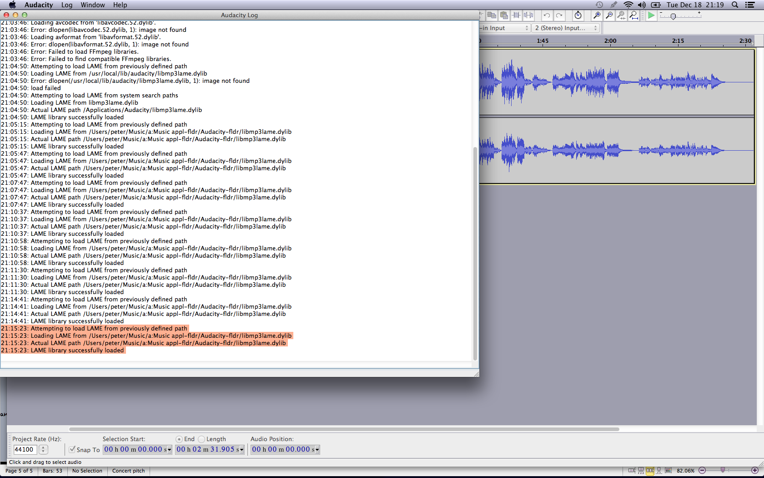Click 'Page 5 of 5' status entry

click(19, 471)
